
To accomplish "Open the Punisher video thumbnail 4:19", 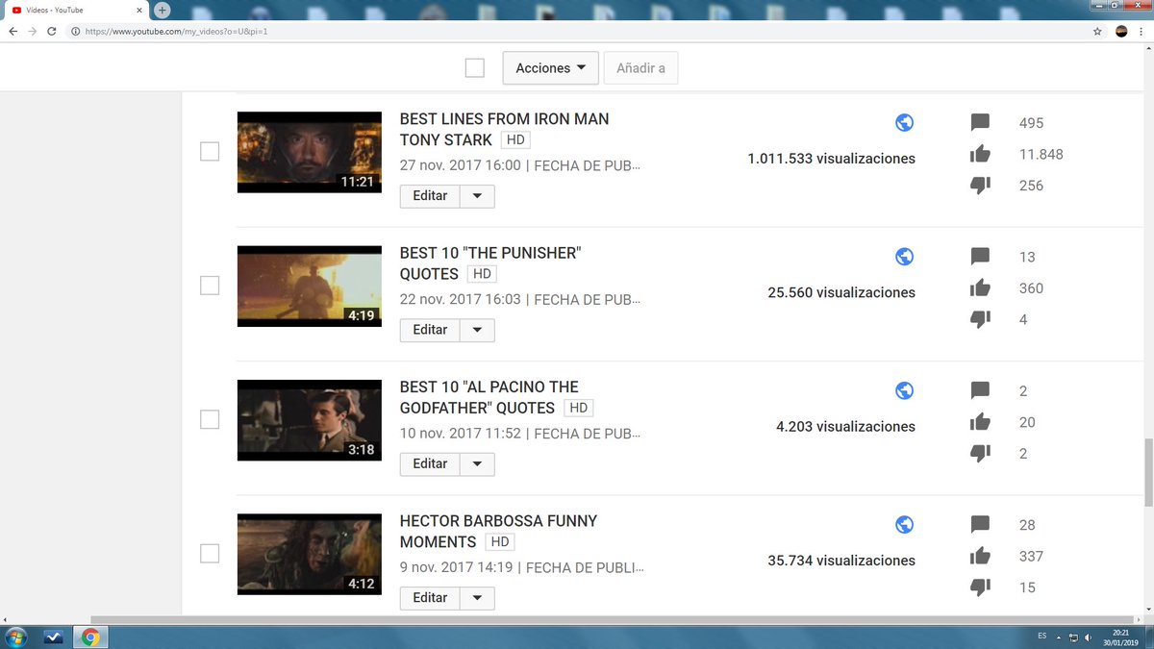I will 310,286.
